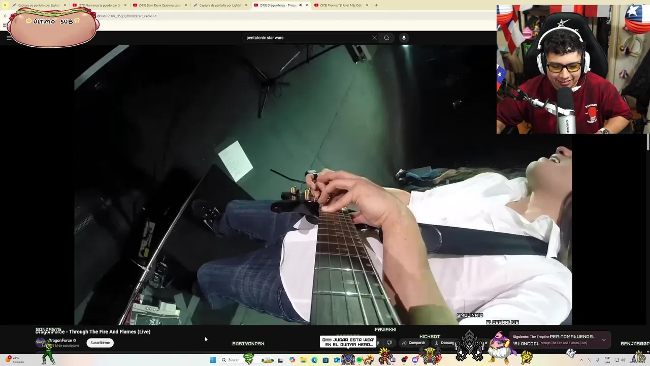
Task: Open the ESP LAA language switcher
Action: (x=607, y=360)
